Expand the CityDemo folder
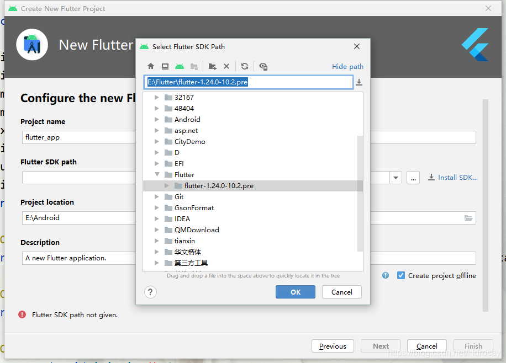 coord(156,142)
